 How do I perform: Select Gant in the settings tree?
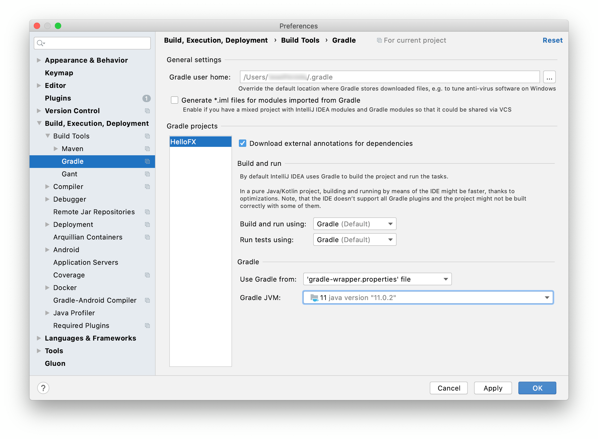[69, 174]
